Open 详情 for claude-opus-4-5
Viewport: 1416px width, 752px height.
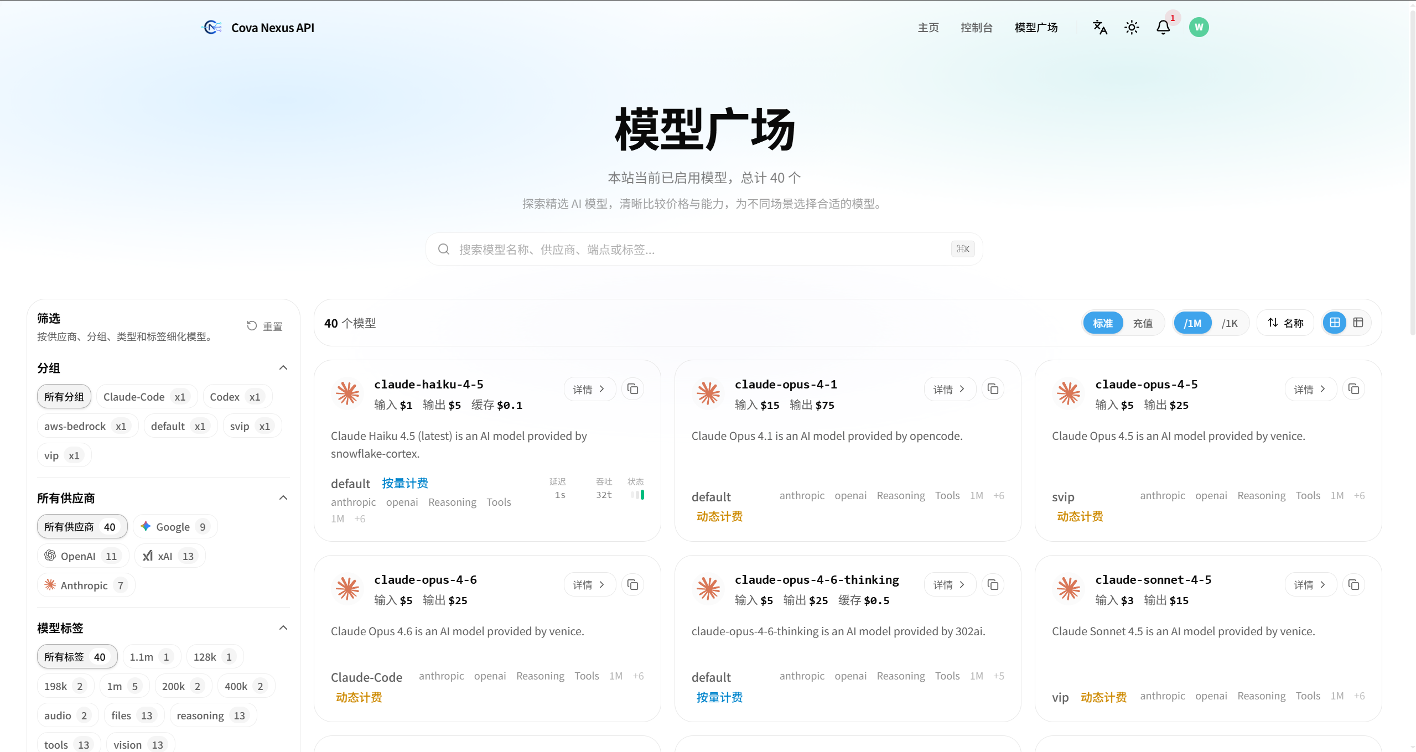[1311, 389]
